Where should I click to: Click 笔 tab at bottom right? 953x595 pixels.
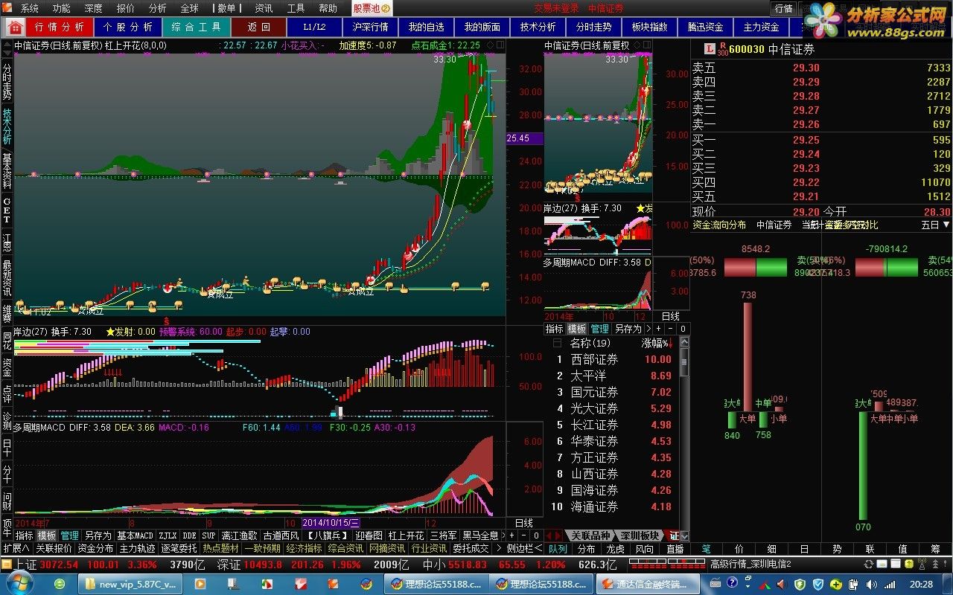[x=706, y=549]
